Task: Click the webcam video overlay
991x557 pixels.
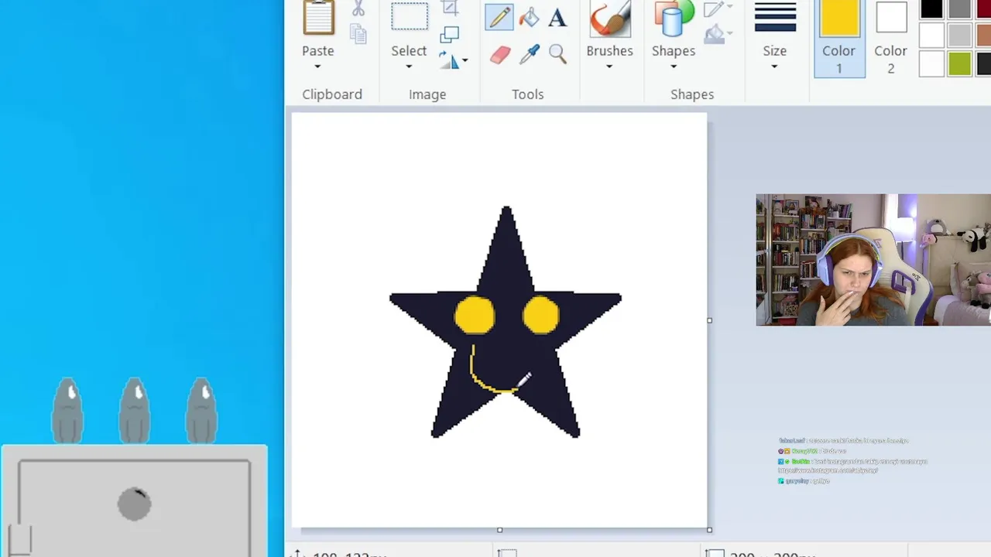Action: click(873, 260)
